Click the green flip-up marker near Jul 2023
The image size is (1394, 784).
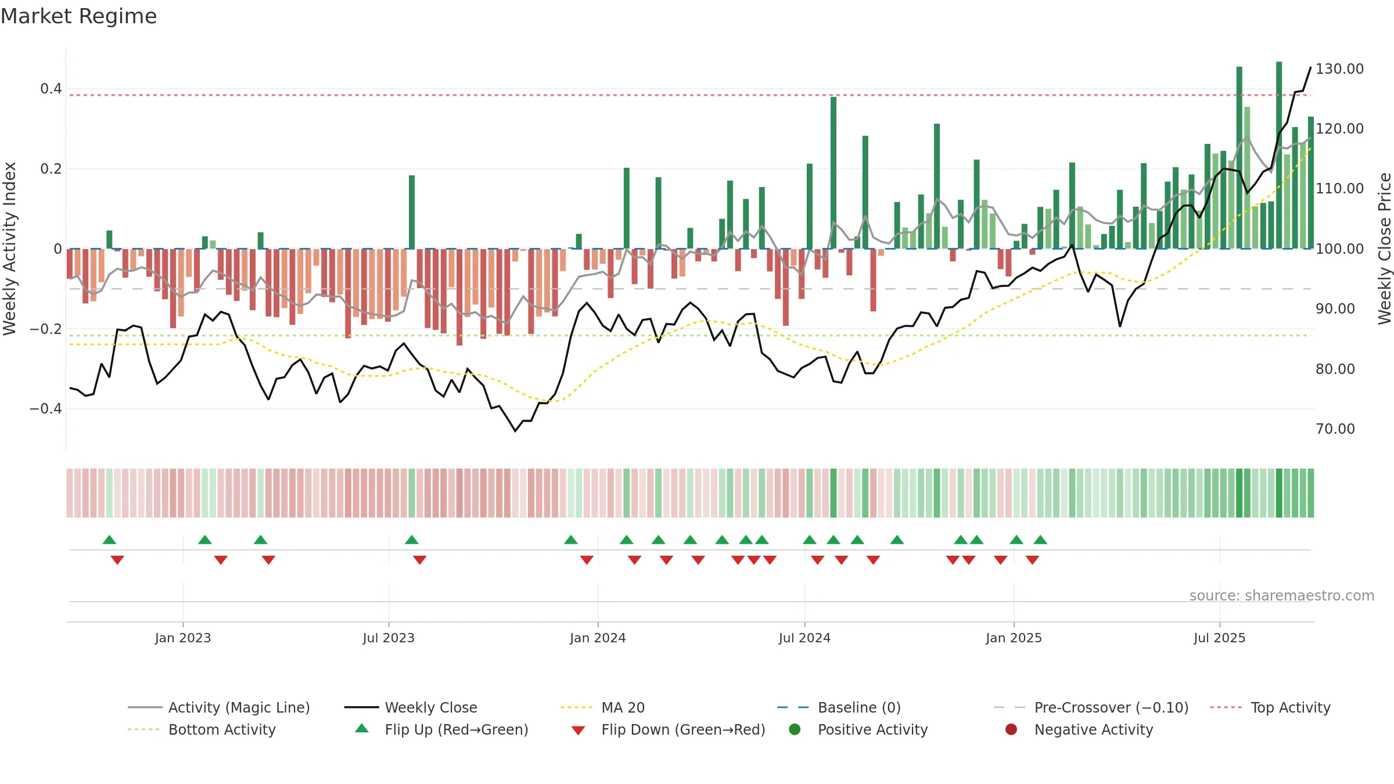(412, 540)
